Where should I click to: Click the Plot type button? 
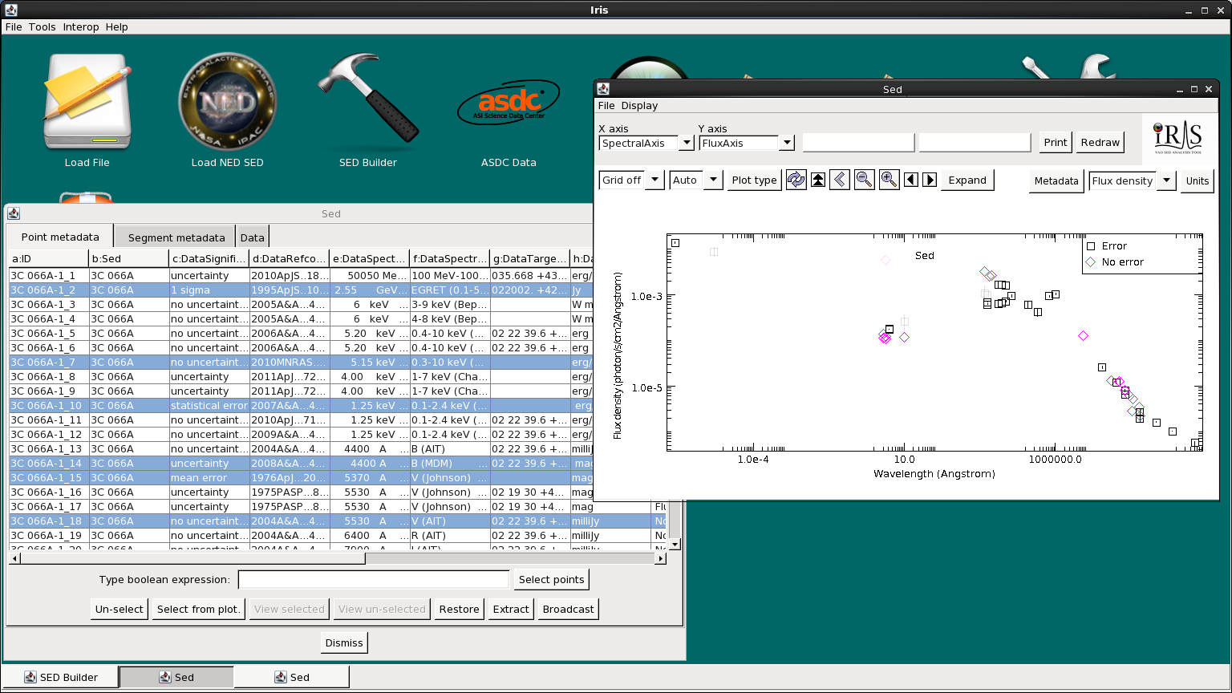(x=754, y=180)
